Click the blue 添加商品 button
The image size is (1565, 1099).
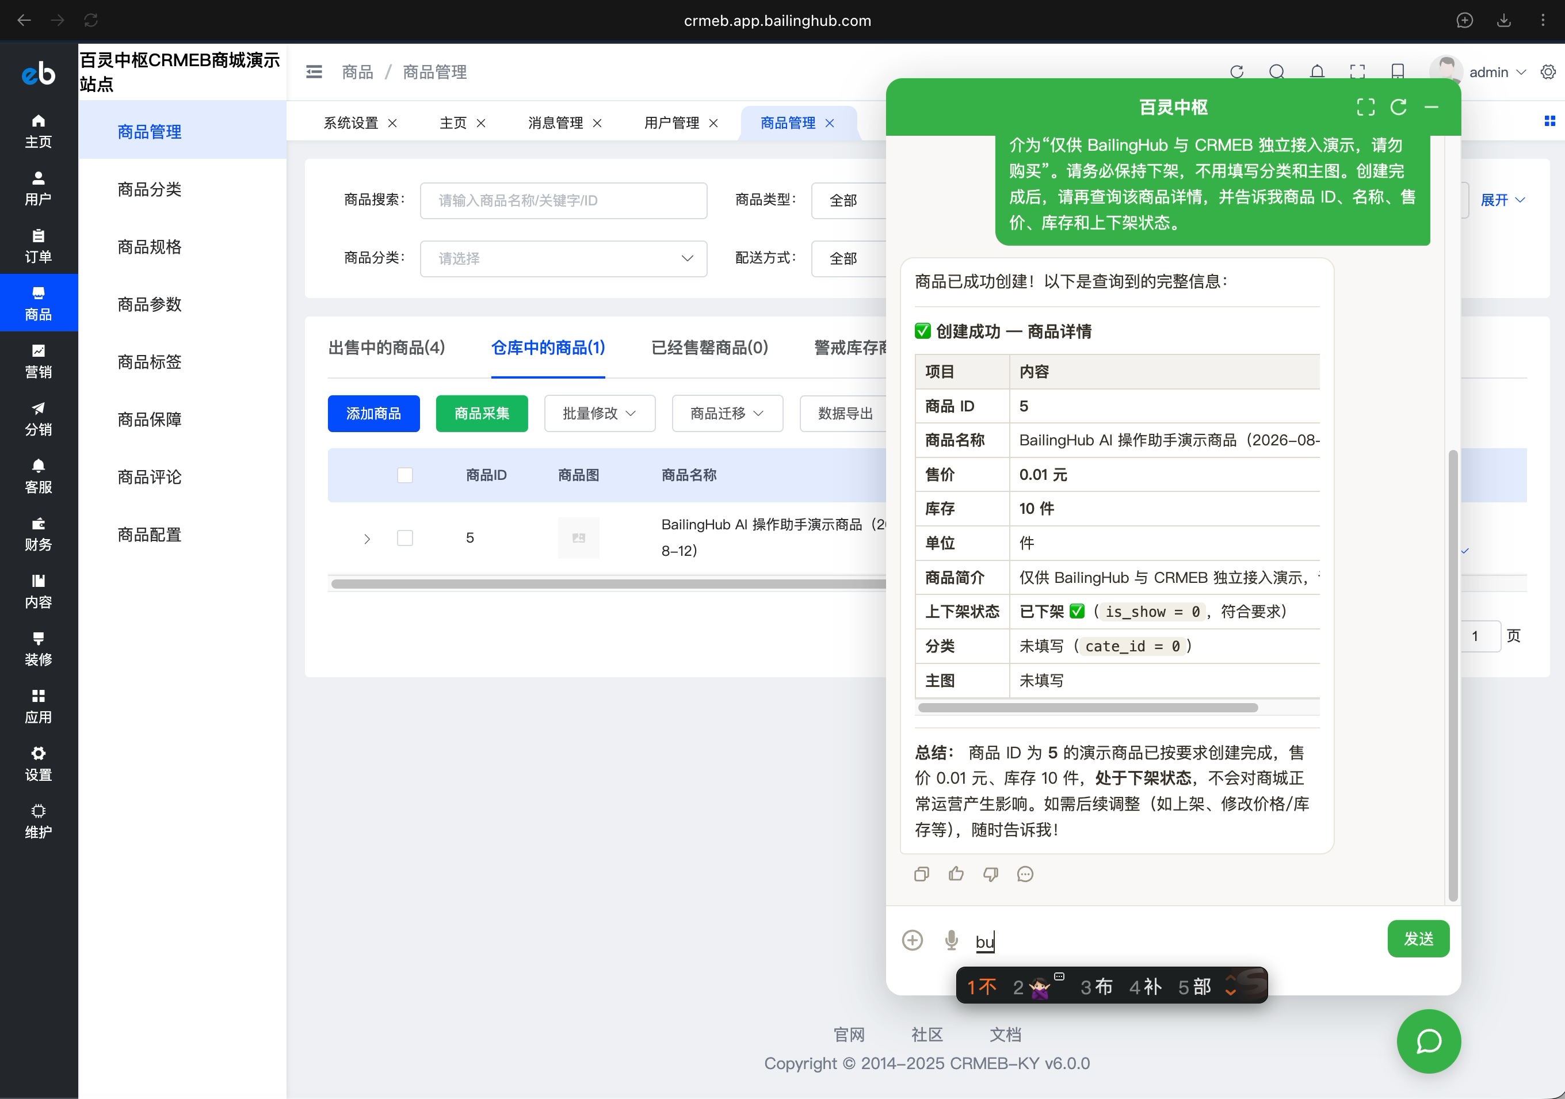tap(373, 413)
